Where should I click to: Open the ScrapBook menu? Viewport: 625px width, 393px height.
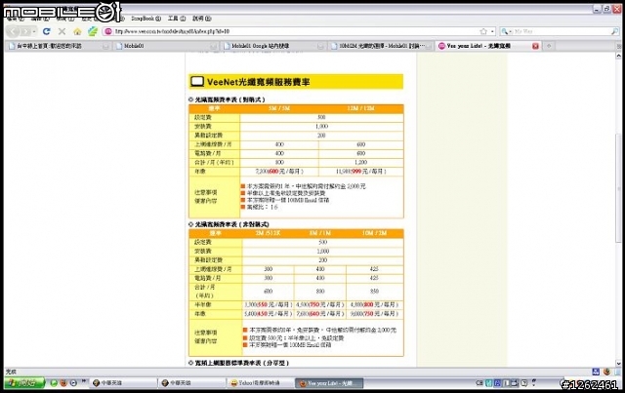pos(146,19)
